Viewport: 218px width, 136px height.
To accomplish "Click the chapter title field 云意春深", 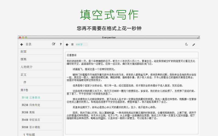I will (x=132, y=55).
